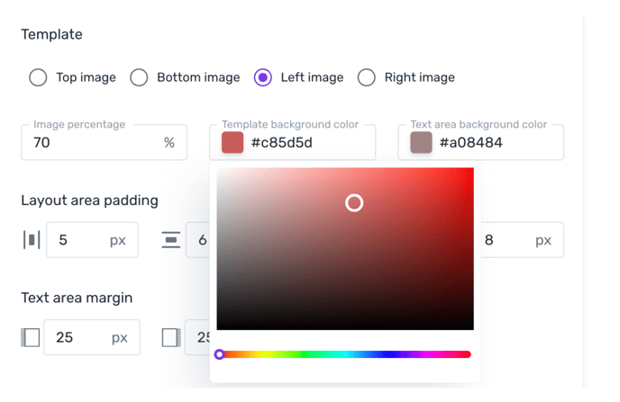Viewport: 620px width, 402px height.
Task: Select the Bottom image radio button
Action: point(139,77)
